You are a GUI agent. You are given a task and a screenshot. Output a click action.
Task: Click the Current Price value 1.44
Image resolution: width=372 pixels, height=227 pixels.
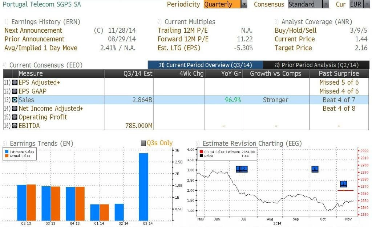361,39
